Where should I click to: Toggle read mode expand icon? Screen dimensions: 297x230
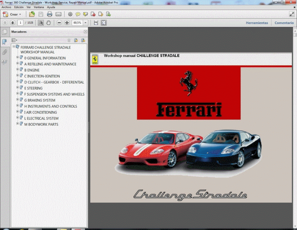(x=292, y=14)
